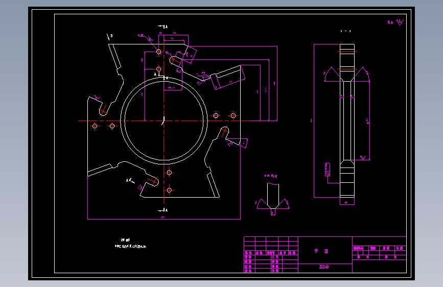Click the section arrow A below the plate

click(x=163, y=210)
